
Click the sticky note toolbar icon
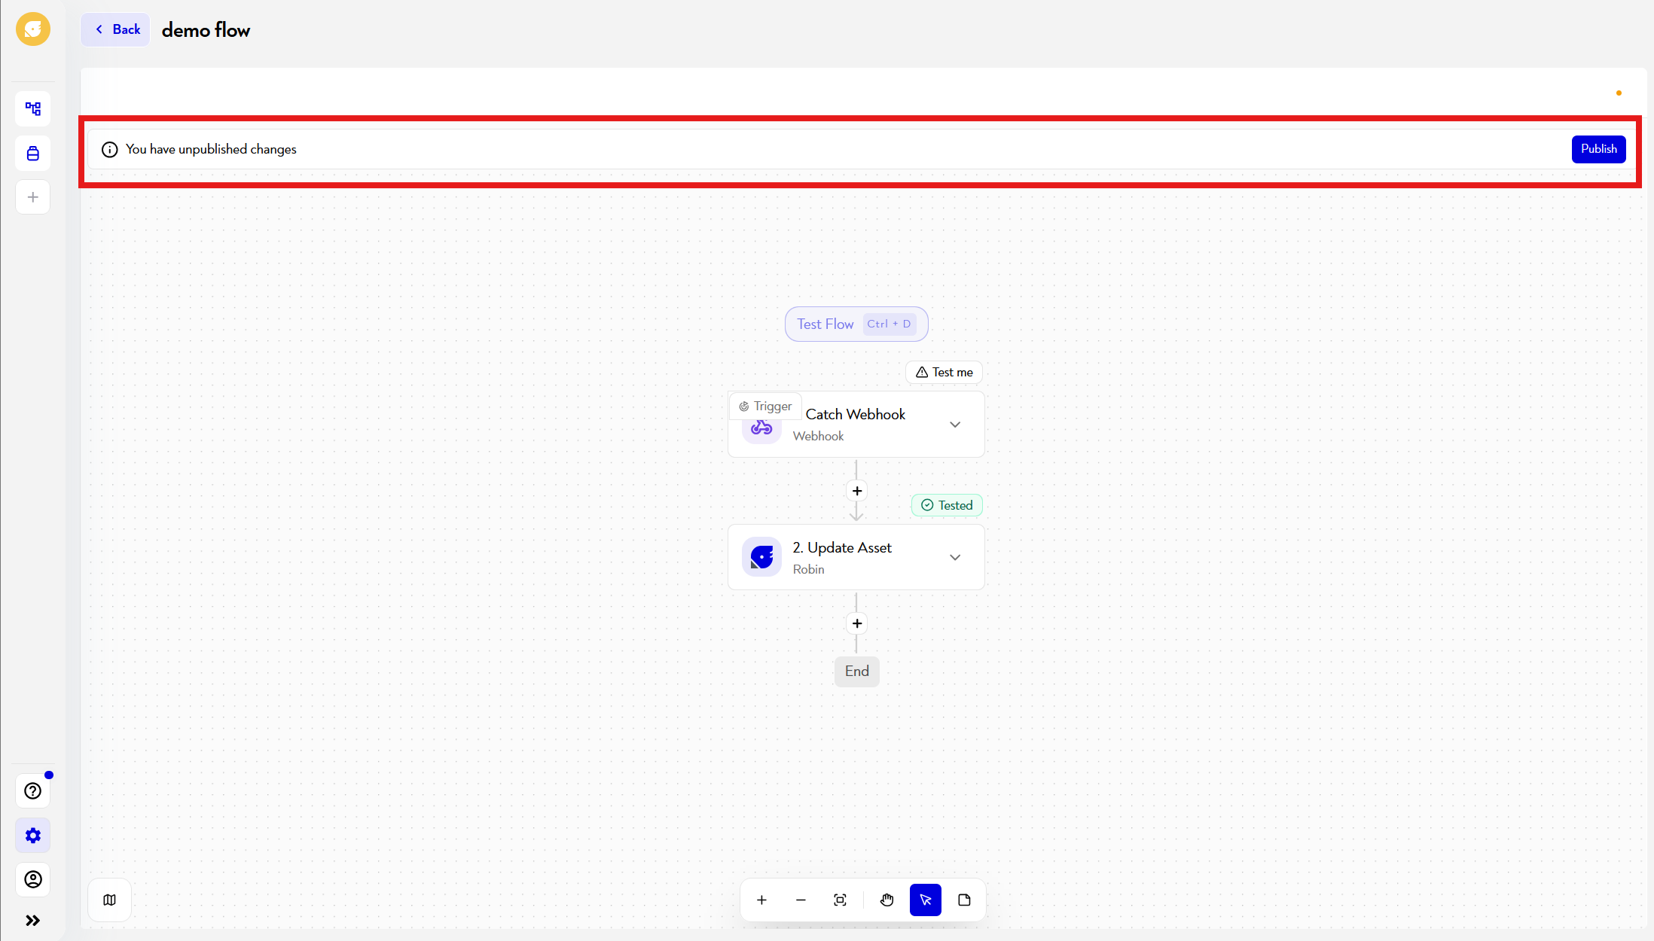click(965, 900)
